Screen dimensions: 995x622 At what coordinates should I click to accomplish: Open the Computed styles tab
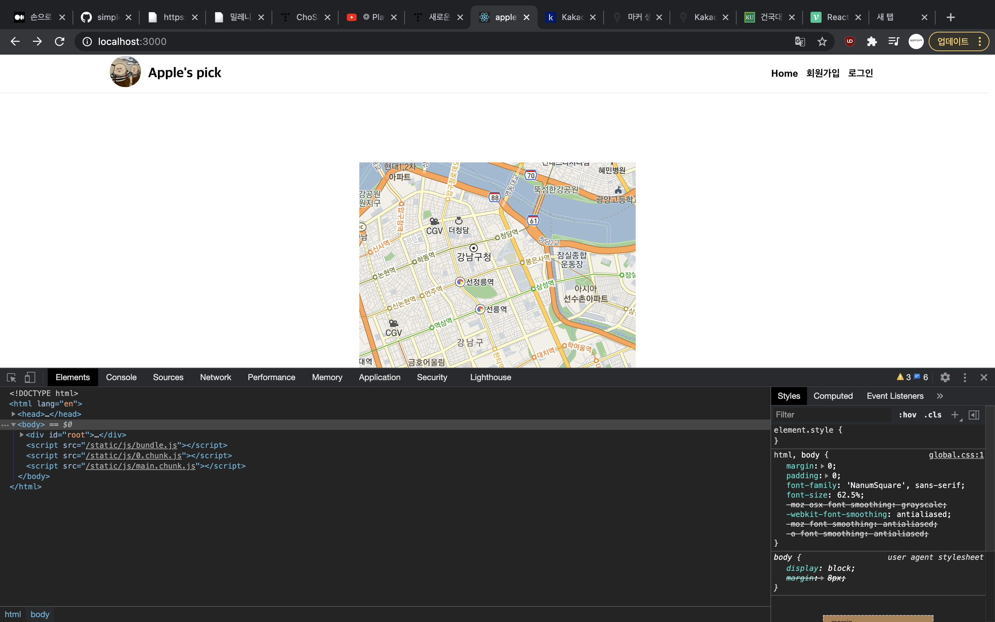pyautogui.click(x=833, y=396)
